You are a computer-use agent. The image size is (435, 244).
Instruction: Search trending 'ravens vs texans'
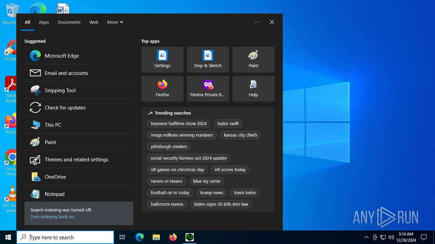[167, 181]
